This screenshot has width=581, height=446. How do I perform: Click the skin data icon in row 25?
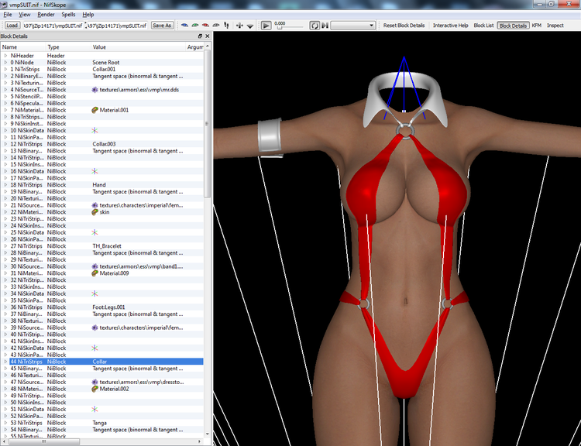[x=95, y=232]
